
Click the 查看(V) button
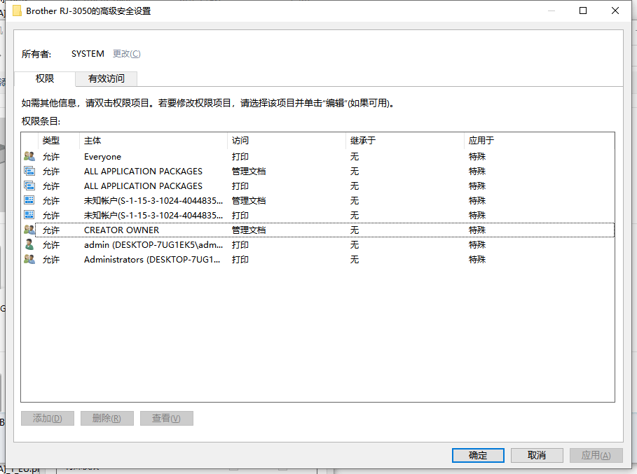(x=167, y=418)
